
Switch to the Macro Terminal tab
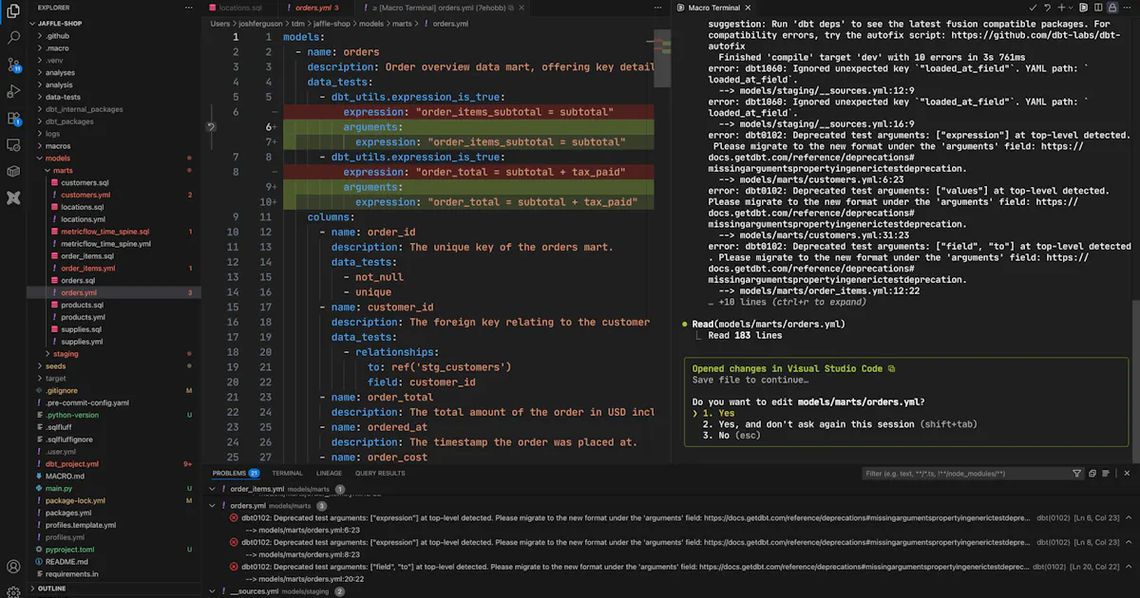pyautogui.click(x=712, y=7)
